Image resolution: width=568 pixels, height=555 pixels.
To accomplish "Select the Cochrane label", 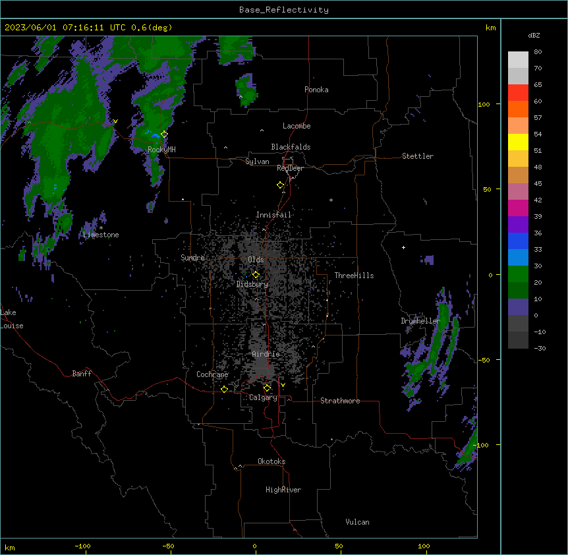I will (212, 374).
